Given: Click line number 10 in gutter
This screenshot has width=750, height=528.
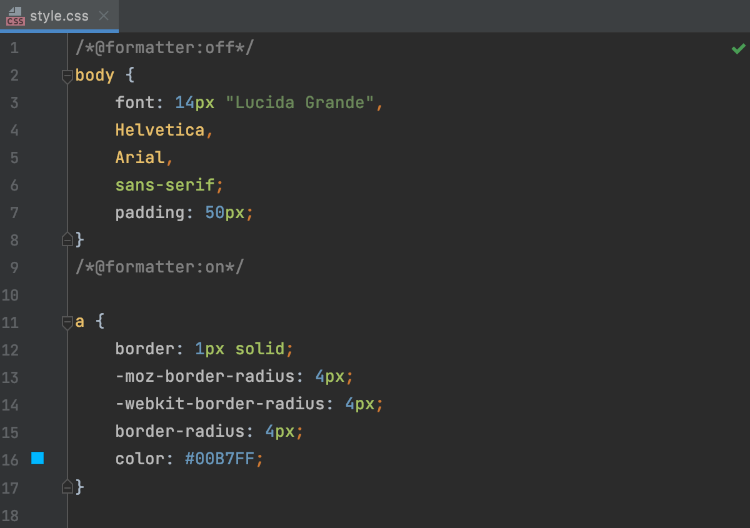Looking at the screenshot, I should 11,295.
